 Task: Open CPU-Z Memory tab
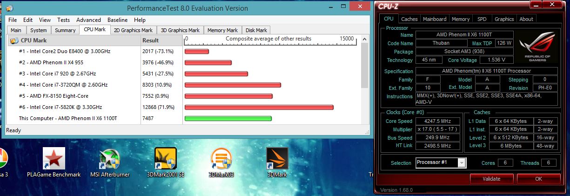(461, 19)
